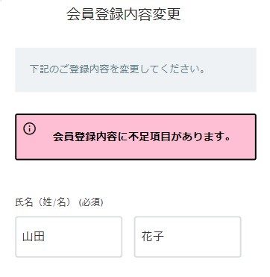Viewport: 270px width, 277px height.
Task: Click the 下記のご登録内容を変更してください notice text
Action: tap(117, 69)
